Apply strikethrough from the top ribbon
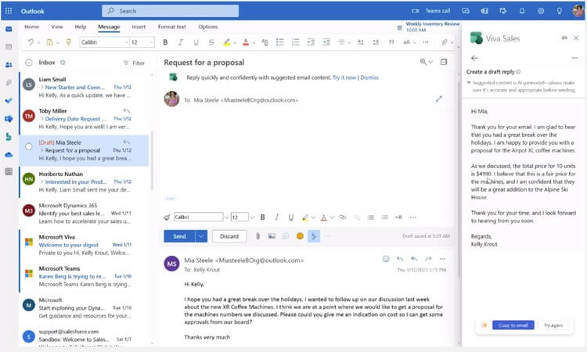587x352 pixels. click(211, 42)
